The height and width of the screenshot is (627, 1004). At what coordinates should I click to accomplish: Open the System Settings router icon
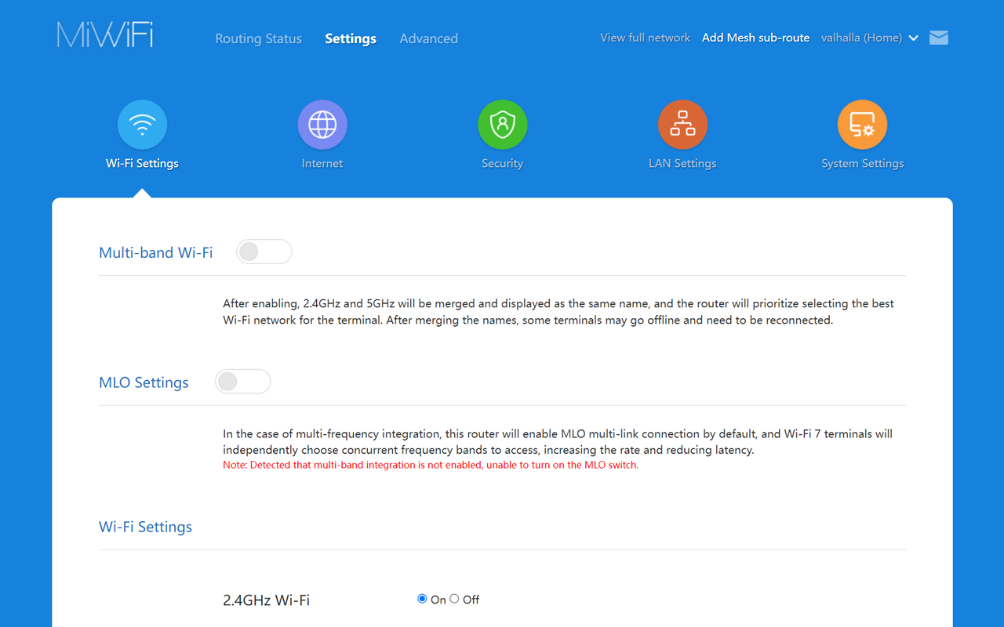(863, 124)
